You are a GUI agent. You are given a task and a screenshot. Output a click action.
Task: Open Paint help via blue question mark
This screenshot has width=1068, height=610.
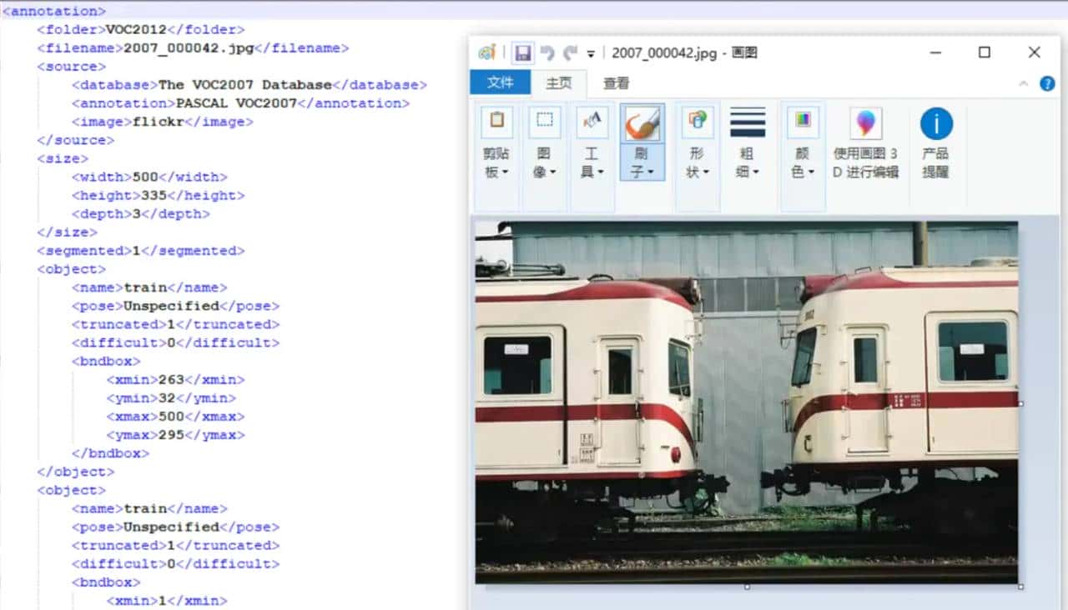1047,83
